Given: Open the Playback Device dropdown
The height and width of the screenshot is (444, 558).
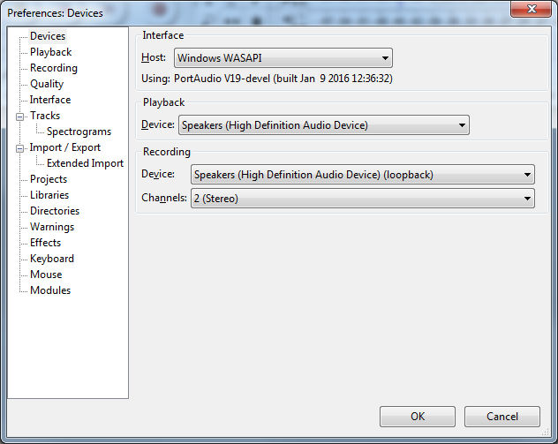Looking at the screenshot, I should [324, 125].
